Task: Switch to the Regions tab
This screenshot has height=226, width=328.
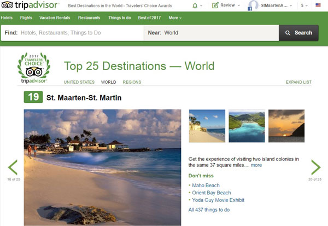Action: pyautogui.click(x=132, y=82)
